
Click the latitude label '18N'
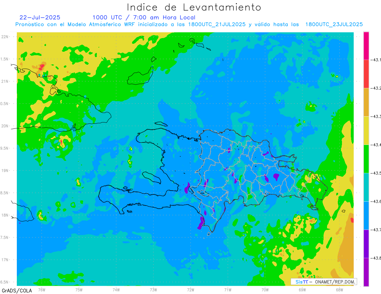click(x=5, y=215)
